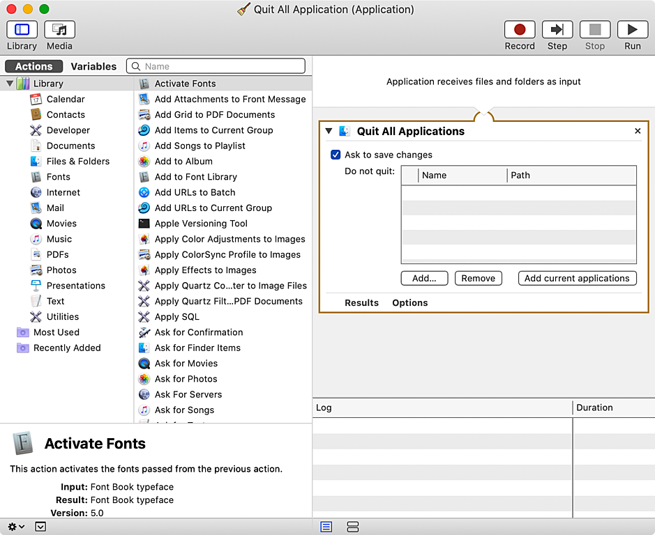The width and height of the screenshot is (655, 535).
Task: Switch to the Variables tab
Action: pos(93,66)
